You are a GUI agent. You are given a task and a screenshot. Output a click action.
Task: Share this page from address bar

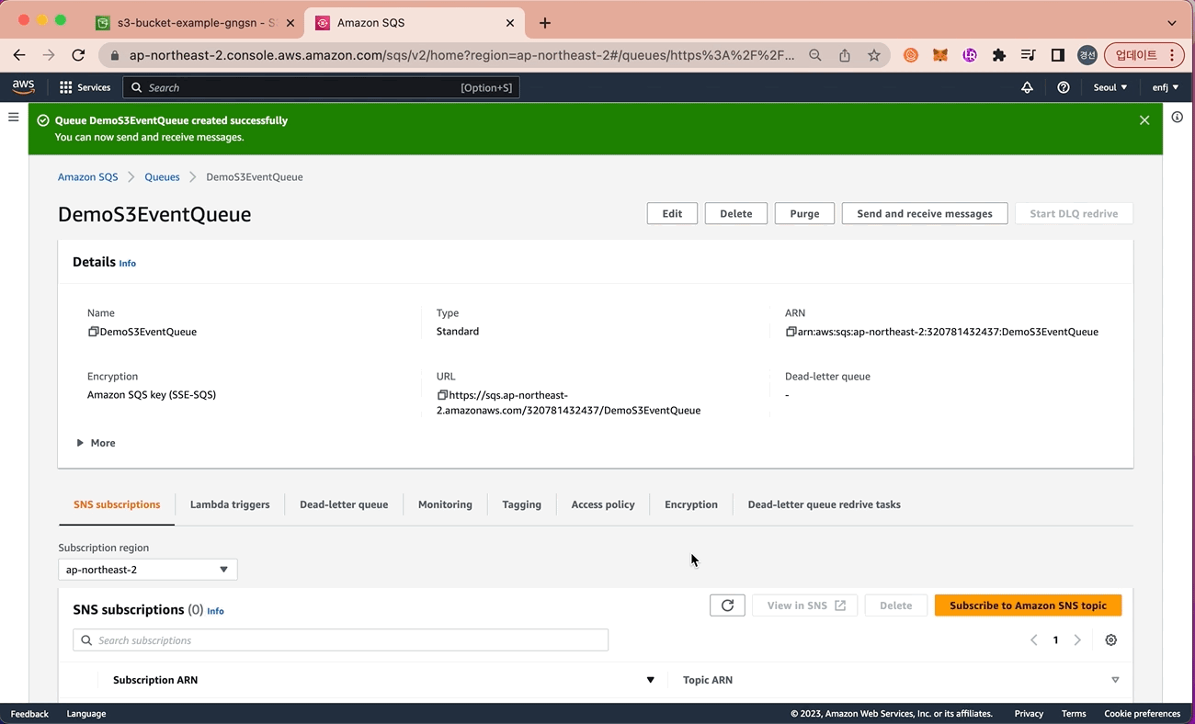pyautogui.click(x=845, y=55)
